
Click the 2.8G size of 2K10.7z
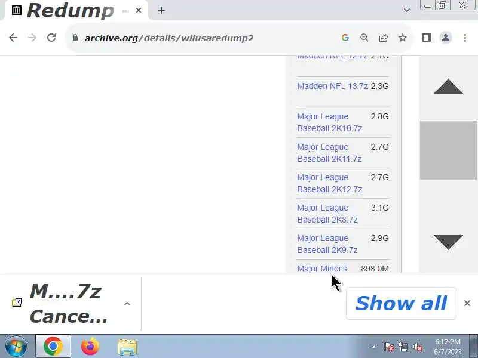pos(380,116)
